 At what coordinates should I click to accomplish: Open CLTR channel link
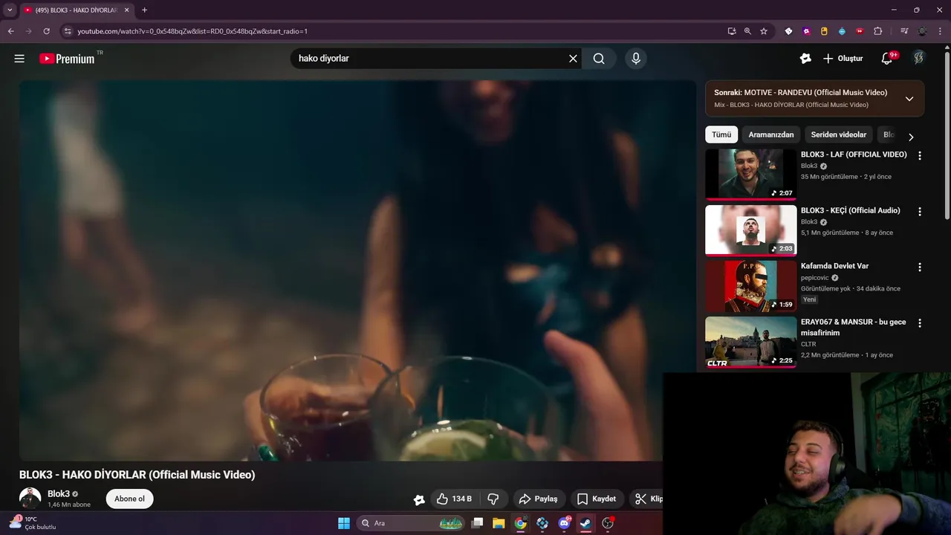click(808, 344)
